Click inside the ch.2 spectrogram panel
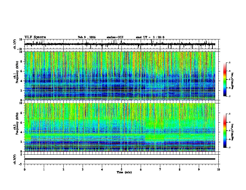The width and height of the screenshot is (246, 190). 120,127
